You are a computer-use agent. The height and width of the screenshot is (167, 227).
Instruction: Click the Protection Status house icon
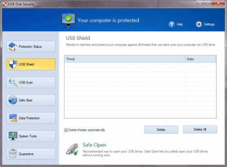13,46
